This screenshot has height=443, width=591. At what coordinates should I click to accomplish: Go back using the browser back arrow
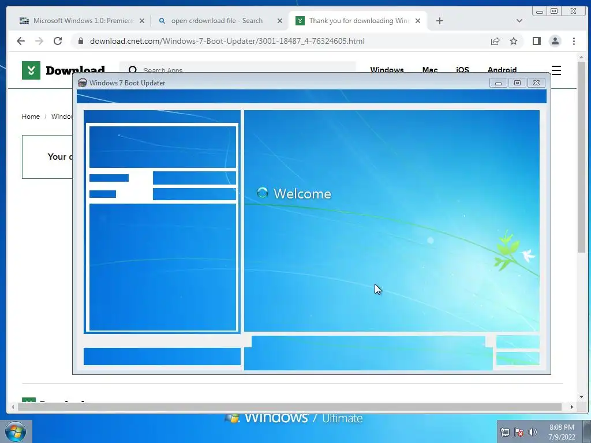21,41
